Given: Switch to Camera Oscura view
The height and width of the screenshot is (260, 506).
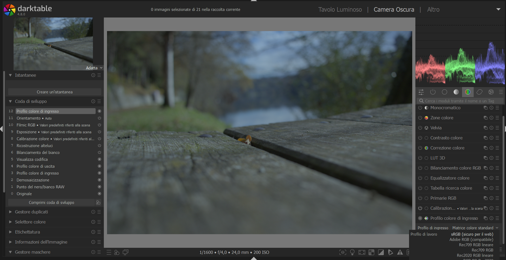Looking at the screenshot, I should pos(394,9).
